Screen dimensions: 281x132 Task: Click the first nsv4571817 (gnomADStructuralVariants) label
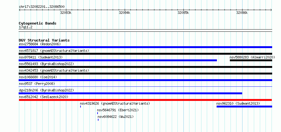tap(54, 51)
